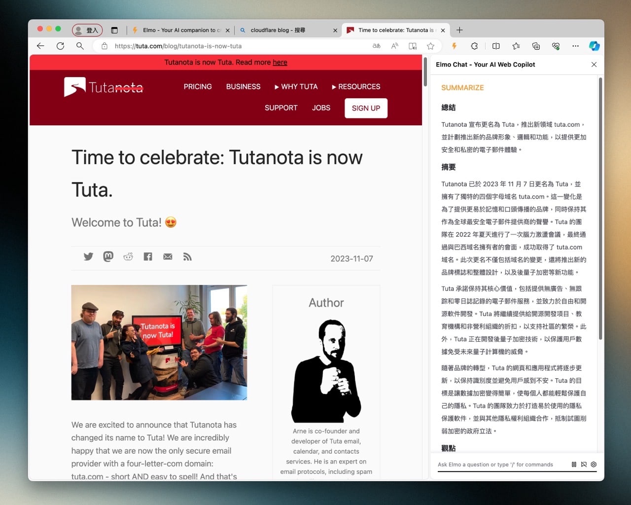Open the BUSINESS menu item
The width and height of the screenshot is (631, 505).
[x=243, y=86]
